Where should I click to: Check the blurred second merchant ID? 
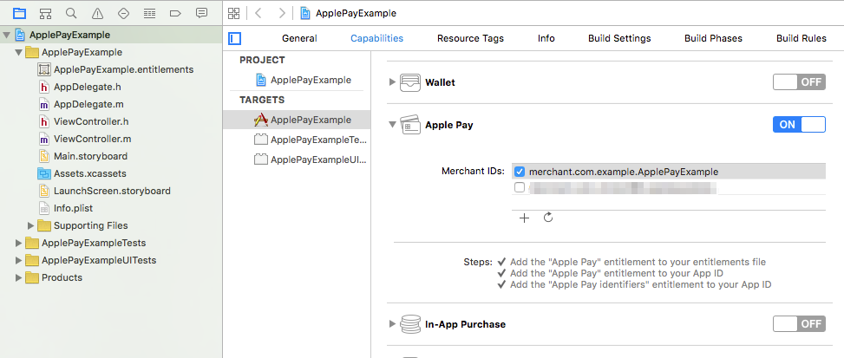520,187
